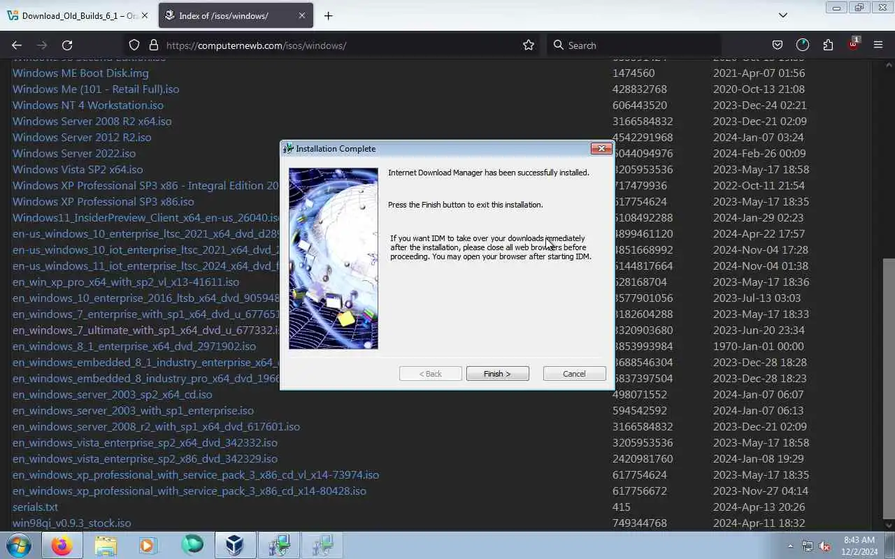Click Finish in the IDM installer
Viewport: 895px width, 559px height.
pyautogui.click(x=497, y=374)
